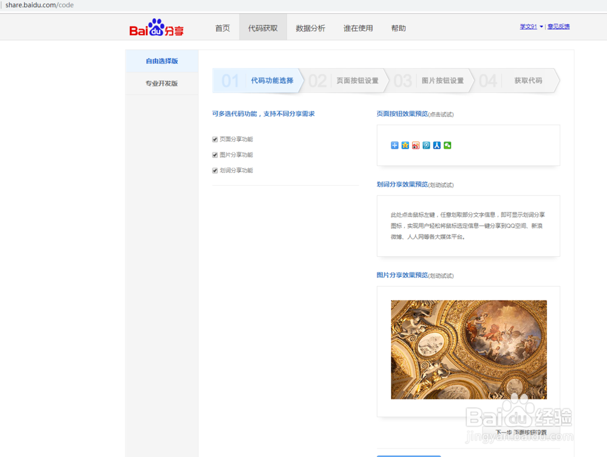Uncheck the 页面分享功能 checkbox
Viewport: 607px width, 457px height.
click(x=215, y=138)
